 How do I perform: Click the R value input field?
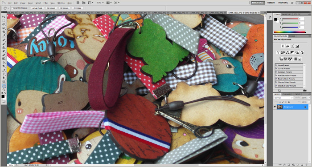click(302, 19)
